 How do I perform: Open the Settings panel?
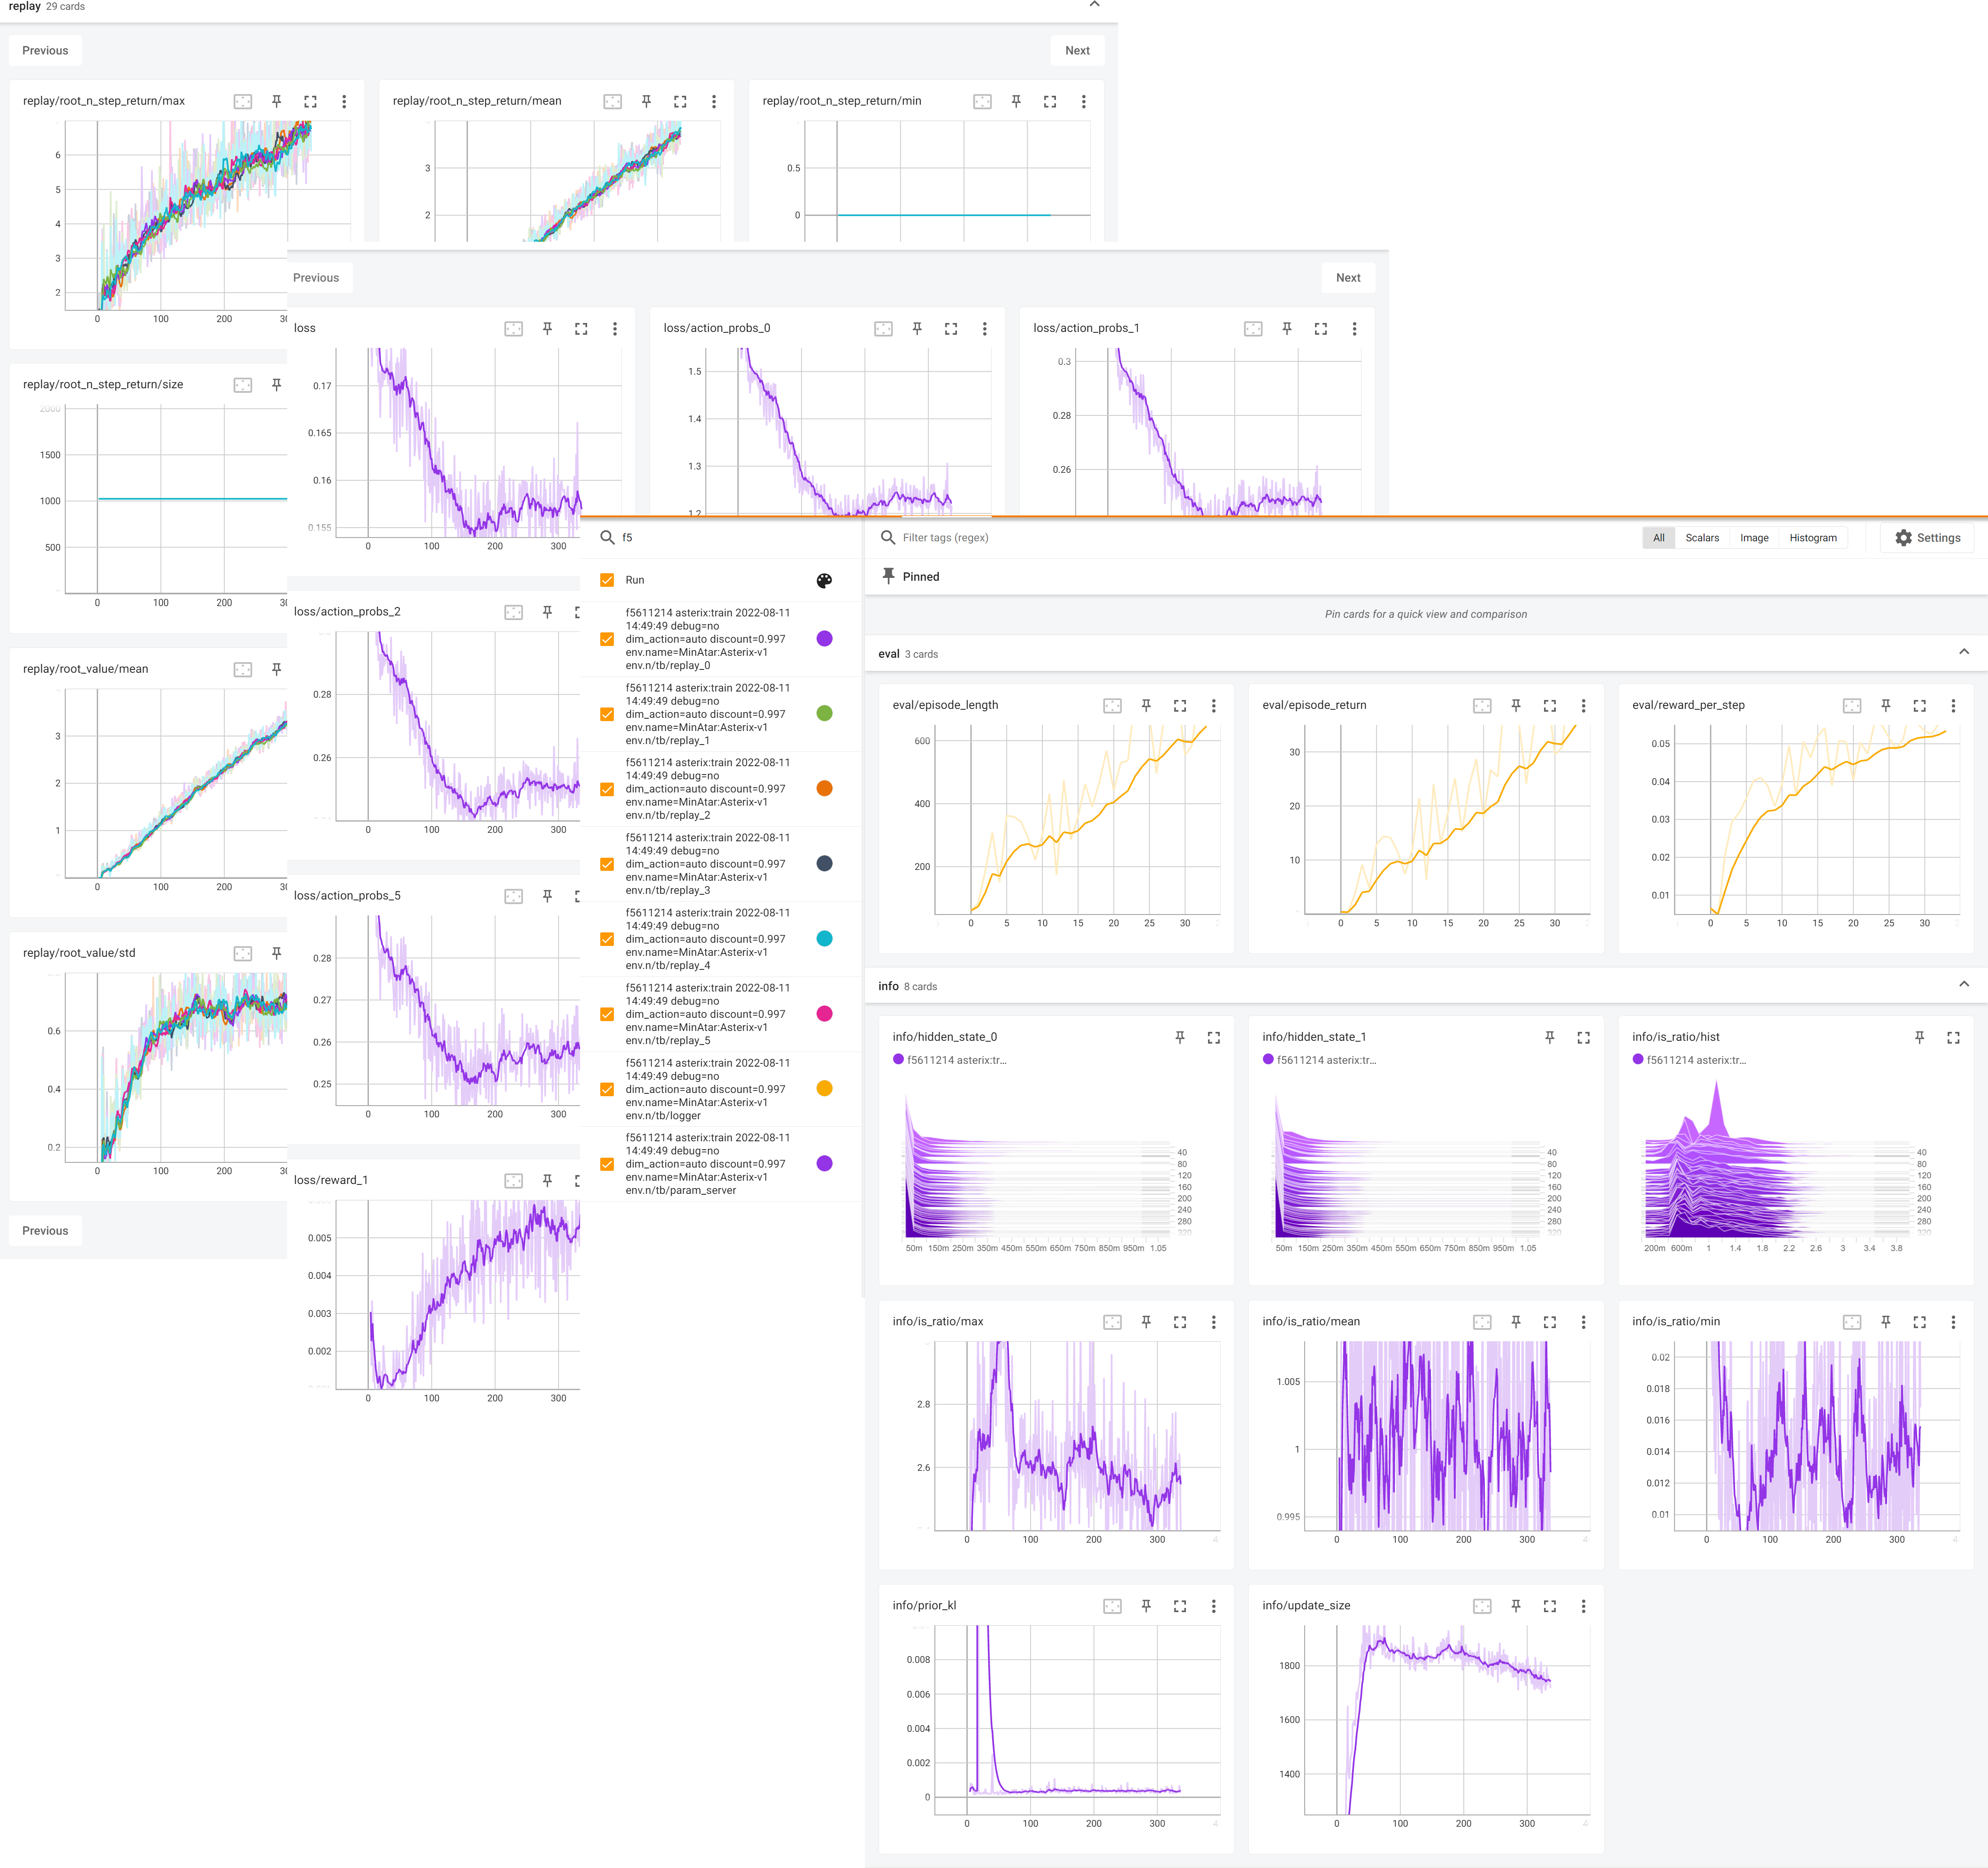point(1927,537)
